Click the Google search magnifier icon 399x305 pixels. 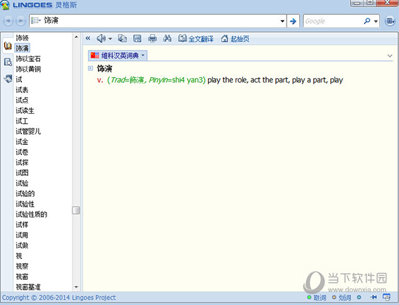point(367,21)
